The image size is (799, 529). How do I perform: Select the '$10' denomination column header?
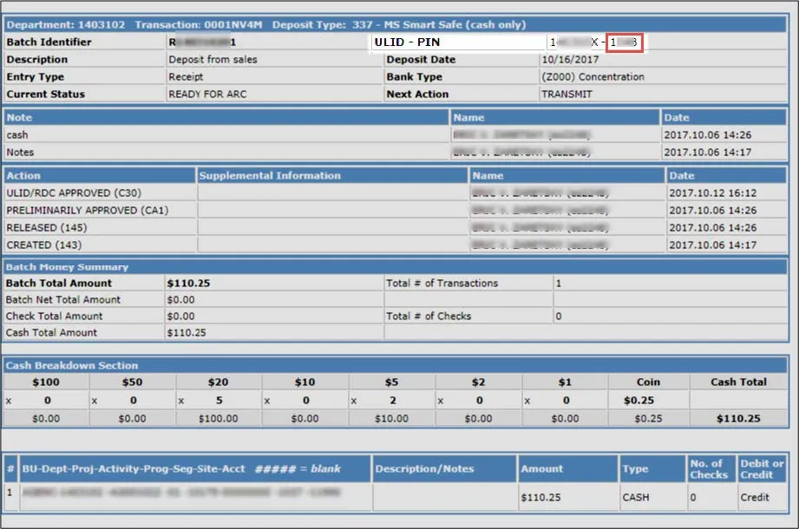pos(305,382)
